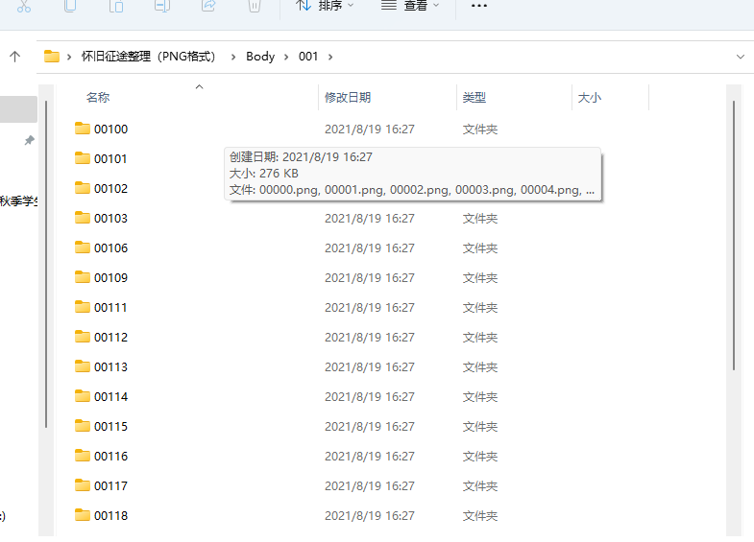Open the three-dots more options menu
Viewport: 754px width, 542px height.
(479, 6)
